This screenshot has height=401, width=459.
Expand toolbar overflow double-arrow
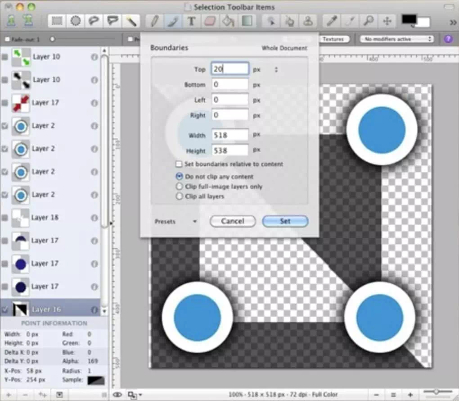[x=453, y=22]
